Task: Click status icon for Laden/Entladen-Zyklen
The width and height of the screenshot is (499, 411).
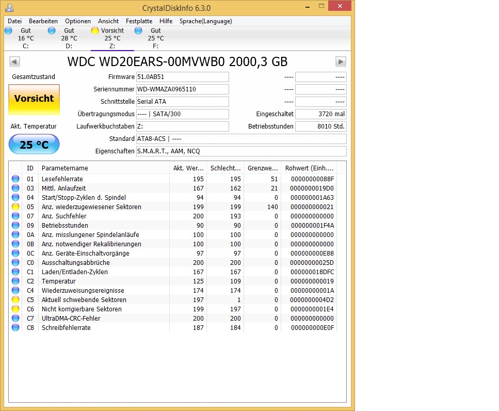Action: (15, 272)
